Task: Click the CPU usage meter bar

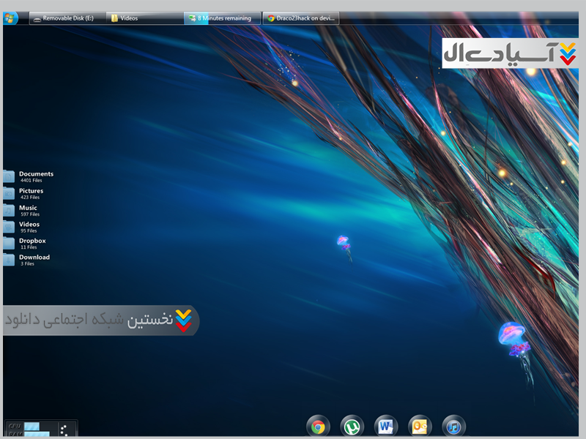Action: pos(32,426)
